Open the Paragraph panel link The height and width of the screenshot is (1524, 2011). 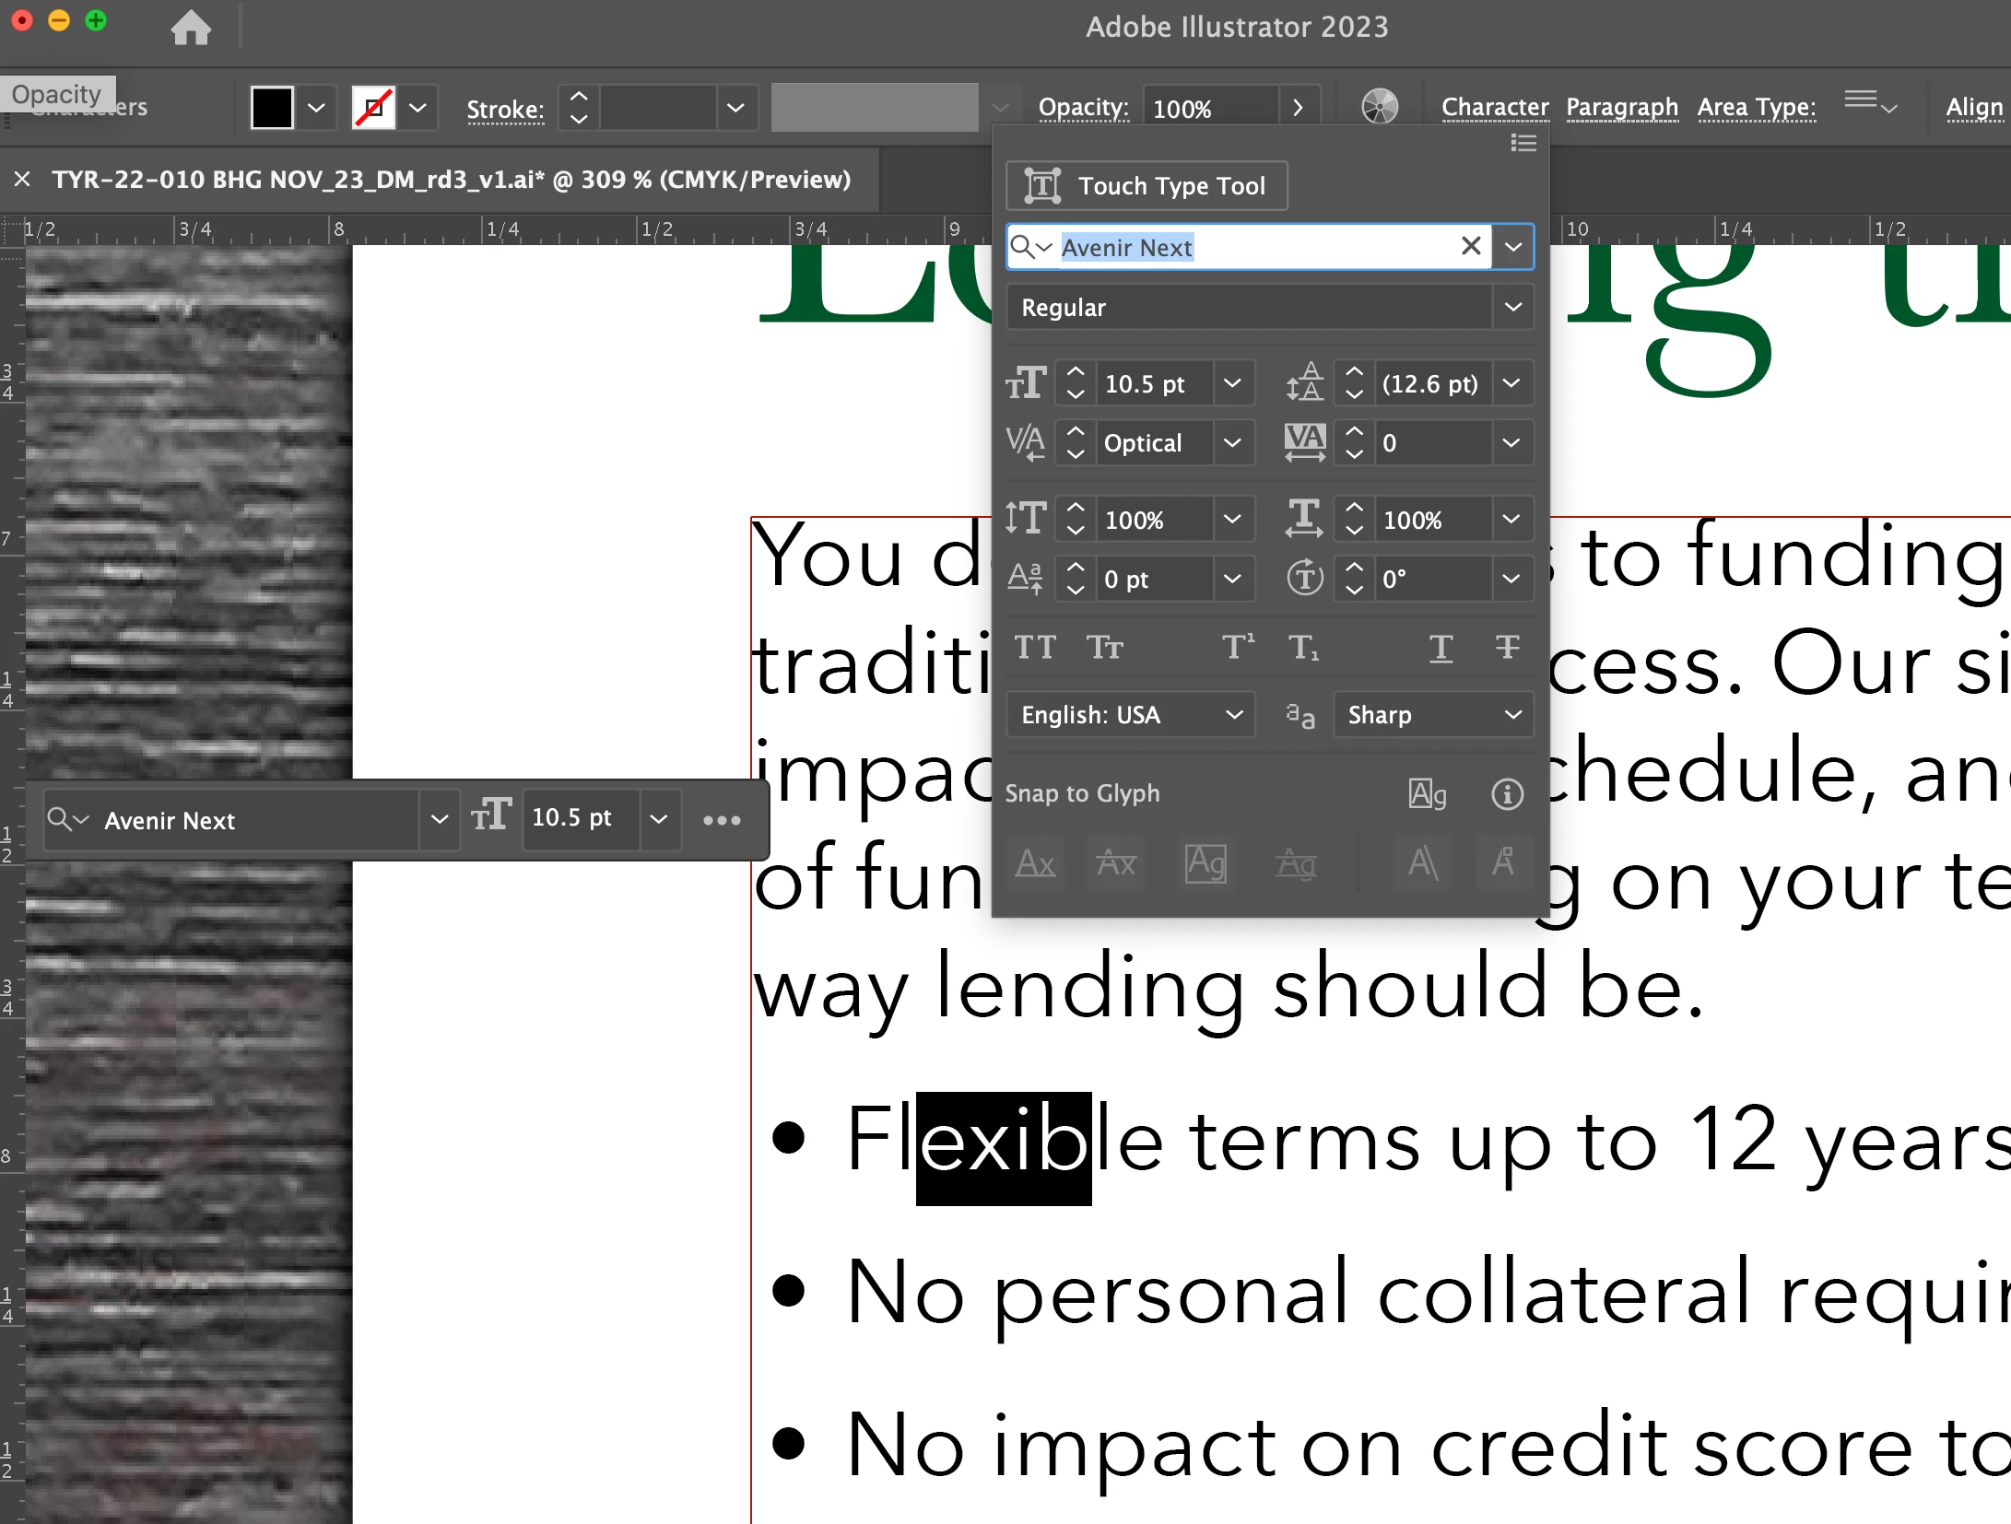(x=1621, y=107)
